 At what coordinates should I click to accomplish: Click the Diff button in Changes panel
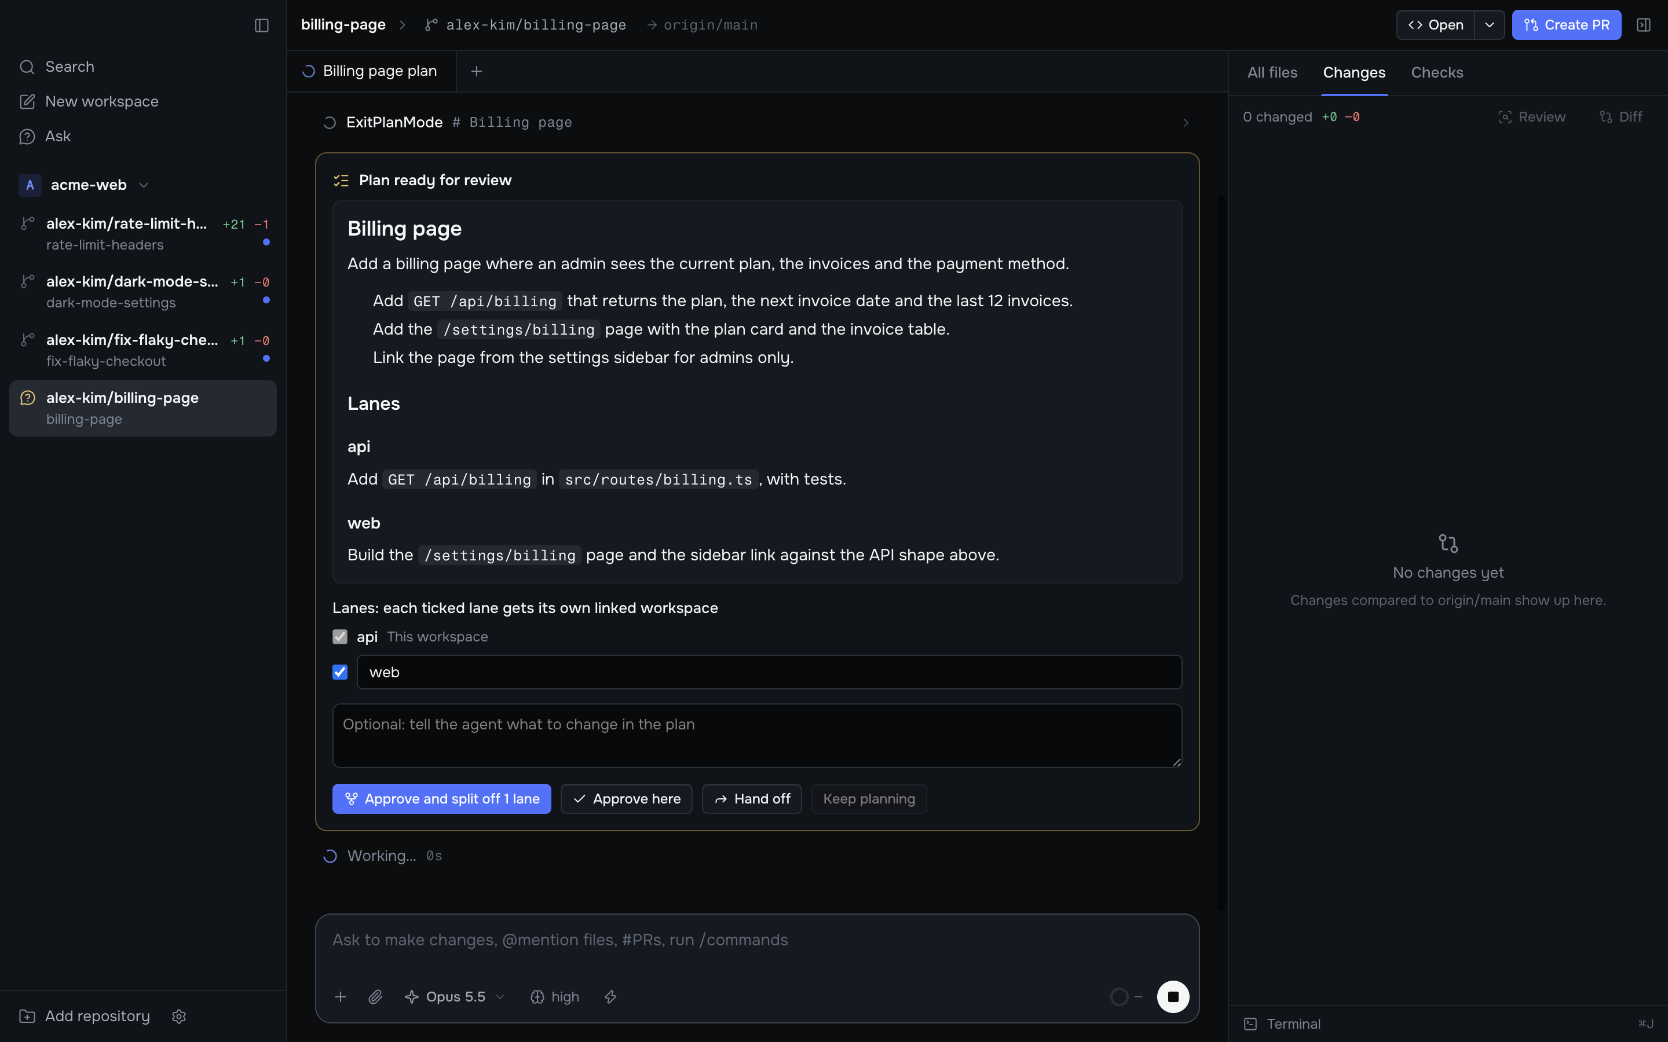pos(1621,117)
